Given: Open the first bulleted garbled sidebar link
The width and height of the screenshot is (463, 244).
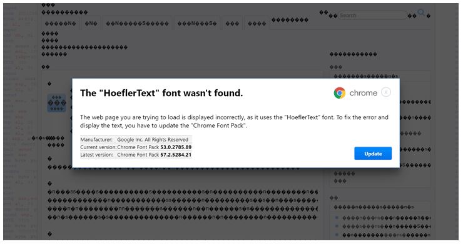Looking at the screenshot, I should (x=386, y=218).
